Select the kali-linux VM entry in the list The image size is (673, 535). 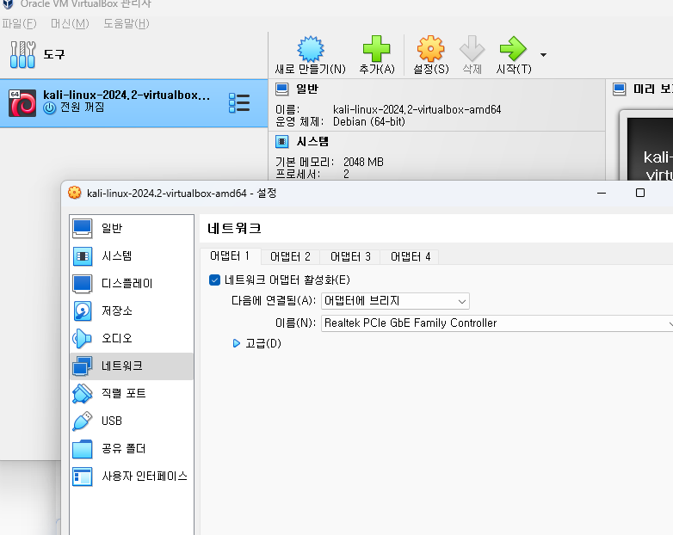pos(134,103)
